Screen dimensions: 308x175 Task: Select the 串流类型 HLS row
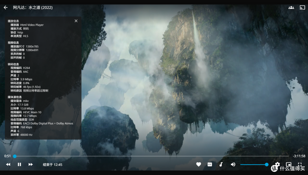tap(19, 36)
